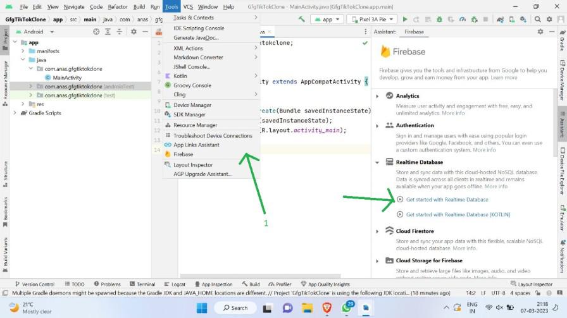Toggle Build Variants left side panel
The width and height of the screenshot is (567, 318).
(x=5, y=254)
